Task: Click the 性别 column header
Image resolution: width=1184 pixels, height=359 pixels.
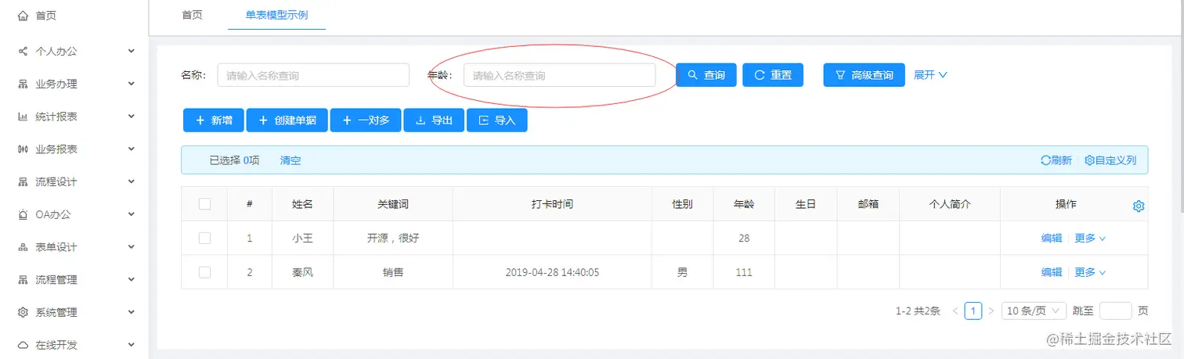Action: pos(683,204)
